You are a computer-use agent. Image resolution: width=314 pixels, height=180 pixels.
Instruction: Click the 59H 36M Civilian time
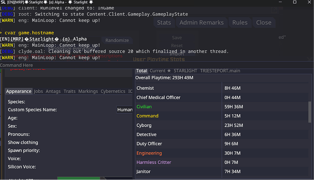(x=234, y=107)
